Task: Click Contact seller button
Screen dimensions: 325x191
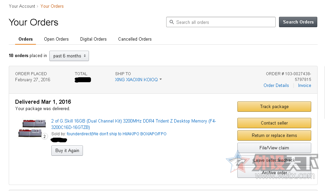Action: pyautogui.click(x=274, y=123)
